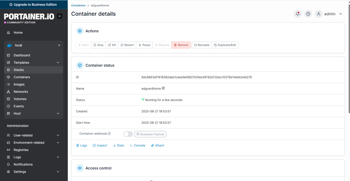Click the Containers cube icon in sidebar
This screenshot has height=181, width=350.
(8, 77)
